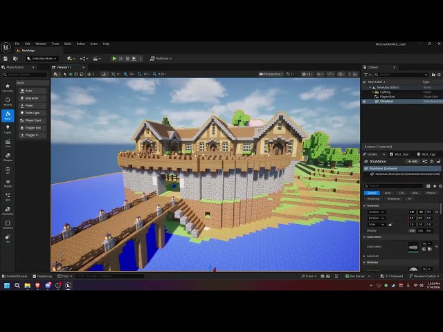Select the Rendering filter in Details
The height and width of the screenshot is (332, 443).
point(373,199)
